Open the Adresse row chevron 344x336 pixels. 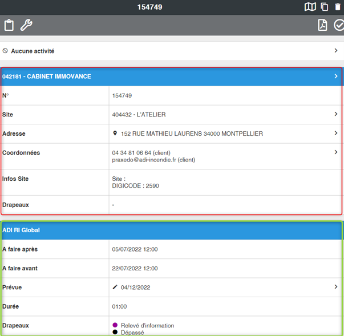tap(336, 133)
